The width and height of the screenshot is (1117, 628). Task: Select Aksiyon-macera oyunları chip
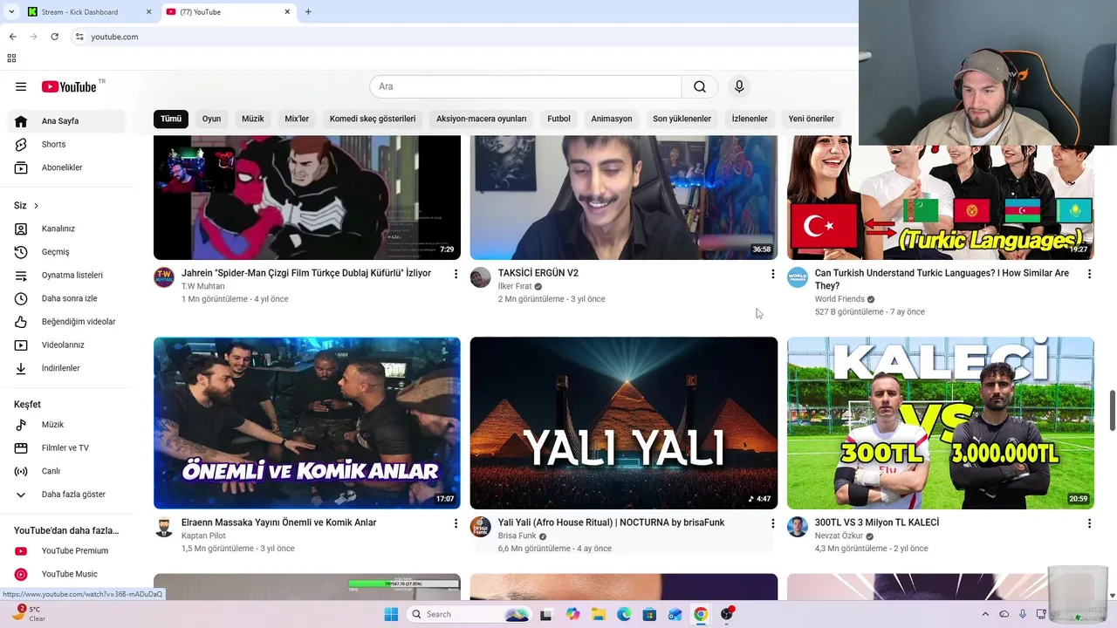click(482, 119)
